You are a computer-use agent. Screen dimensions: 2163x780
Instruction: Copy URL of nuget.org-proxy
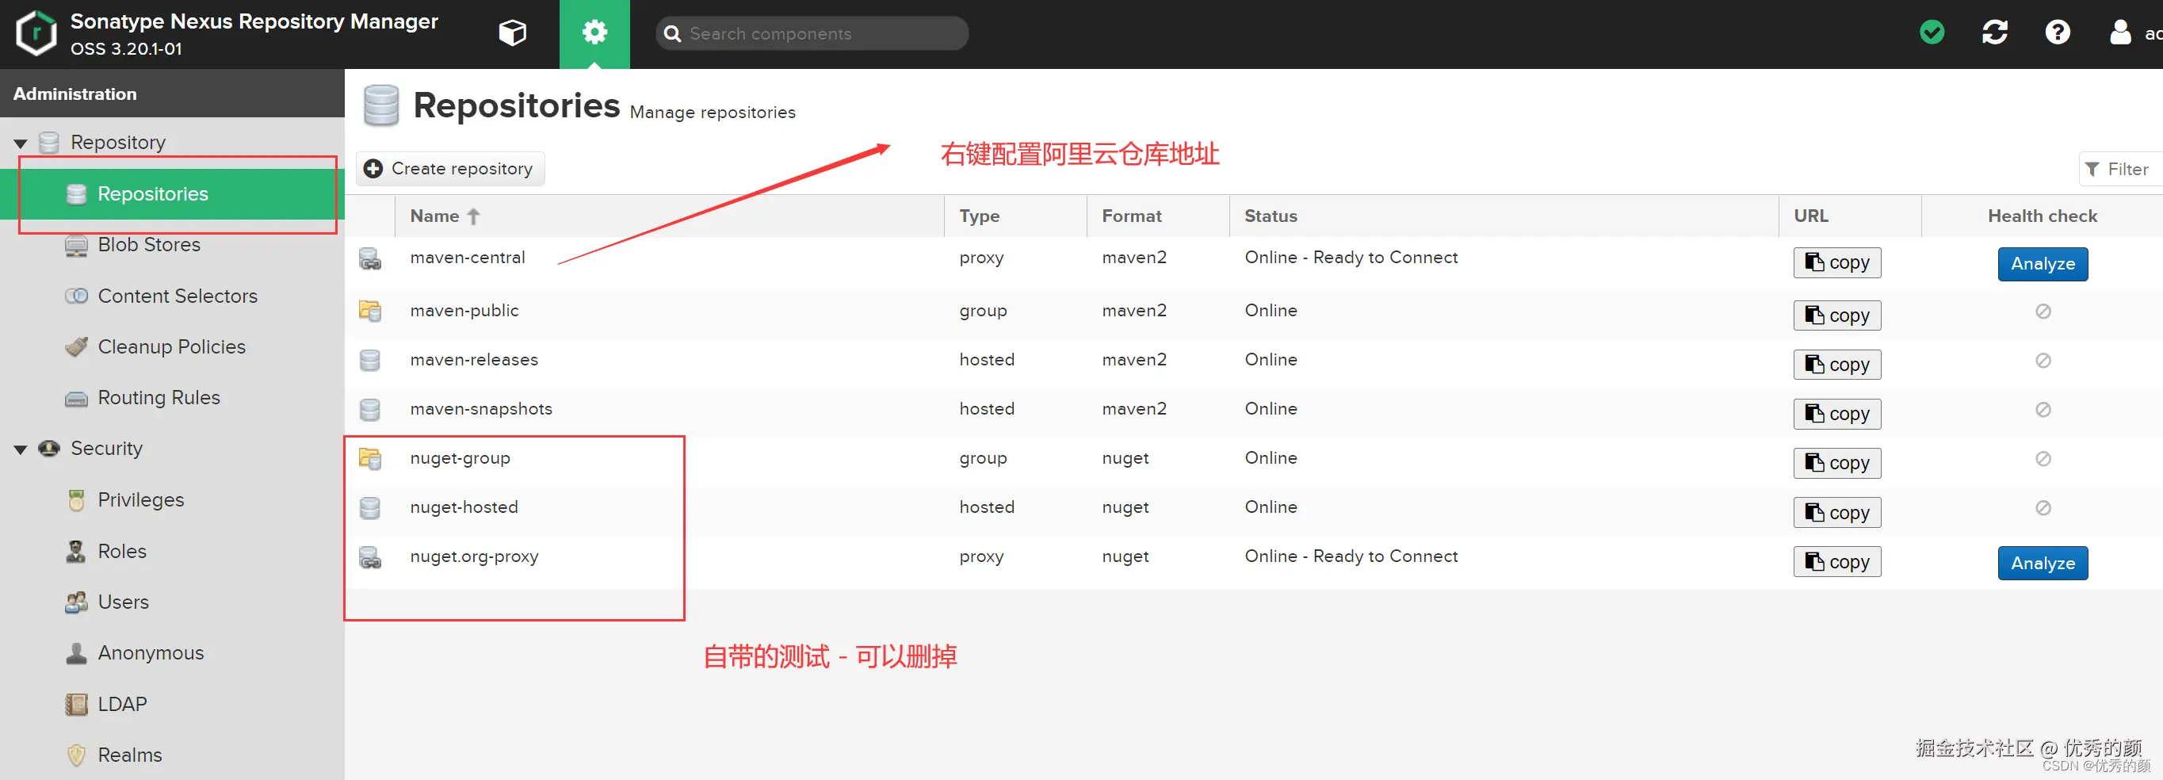[1837, 562]
